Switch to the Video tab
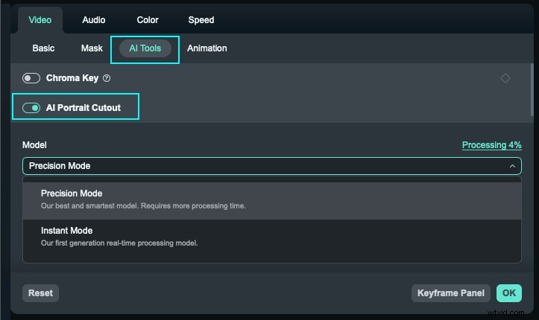 40,20
